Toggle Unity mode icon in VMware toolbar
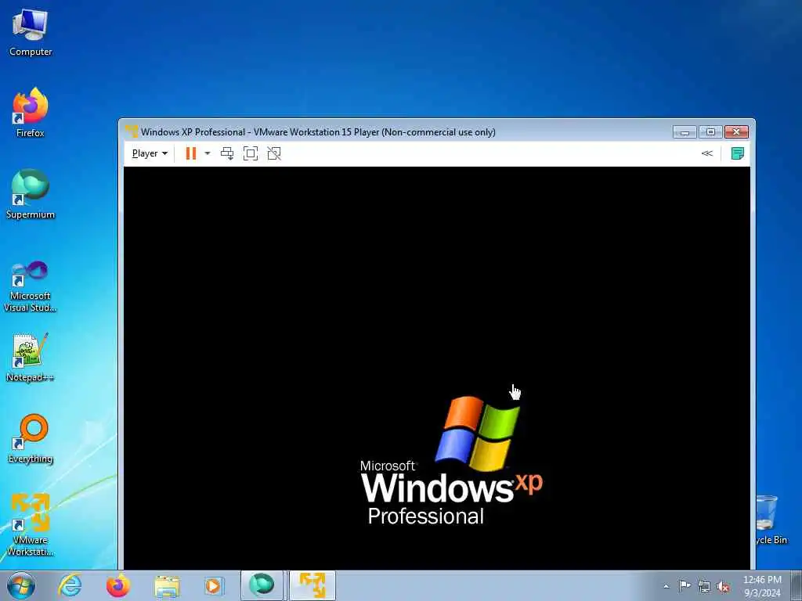 (274, 153)
